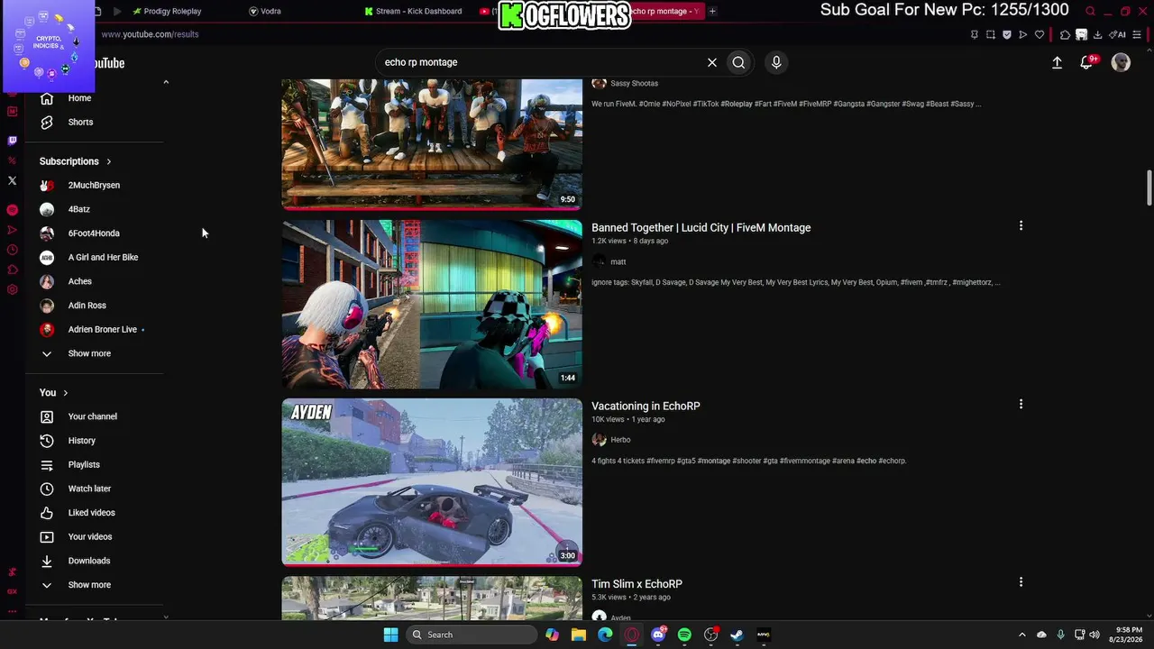The image size is (1154, 649).
Task: Click the browser address bar URL
Action: [x=150, y=34]
